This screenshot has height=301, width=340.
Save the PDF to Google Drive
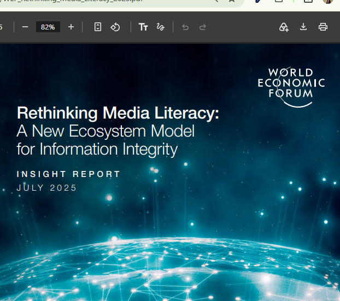pyautogui.click(x=284, y=27)
